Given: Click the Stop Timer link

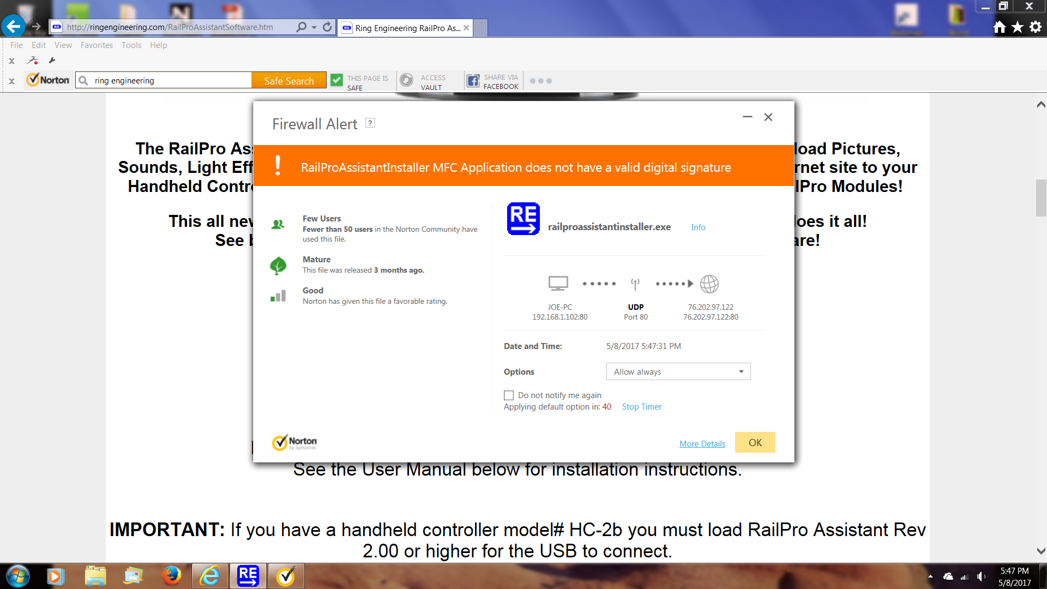Looking at the screenshot, I should (641, 407).
